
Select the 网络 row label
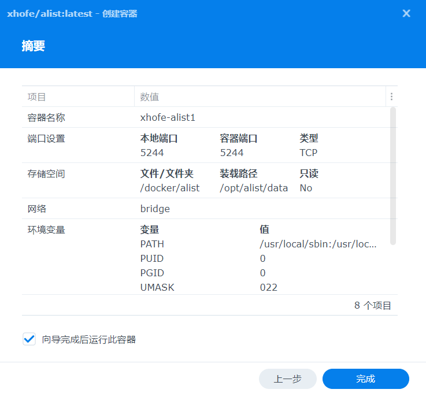tap(36, 209)
